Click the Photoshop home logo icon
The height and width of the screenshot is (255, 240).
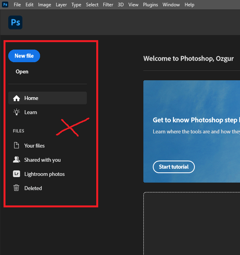(15, 22)
